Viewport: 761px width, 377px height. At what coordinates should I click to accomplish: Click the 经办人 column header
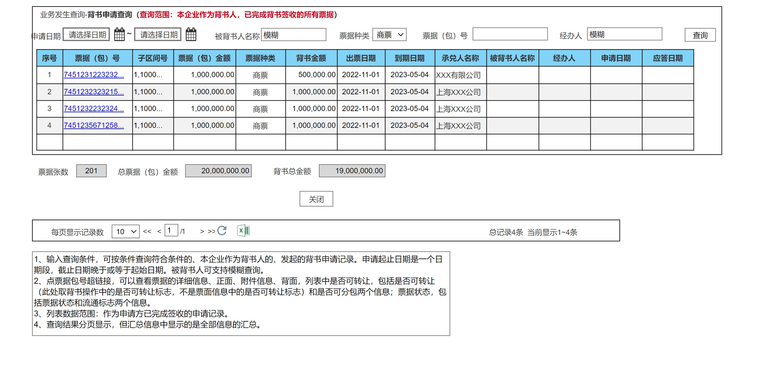[565, 58]
